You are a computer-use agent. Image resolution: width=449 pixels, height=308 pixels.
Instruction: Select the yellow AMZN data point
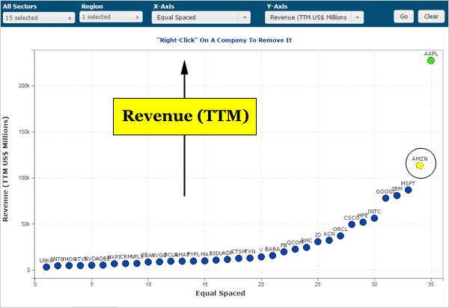click(420, 165)
